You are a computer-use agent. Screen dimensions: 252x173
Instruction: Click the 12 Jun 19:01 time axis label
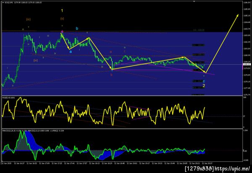click(132, 163)
